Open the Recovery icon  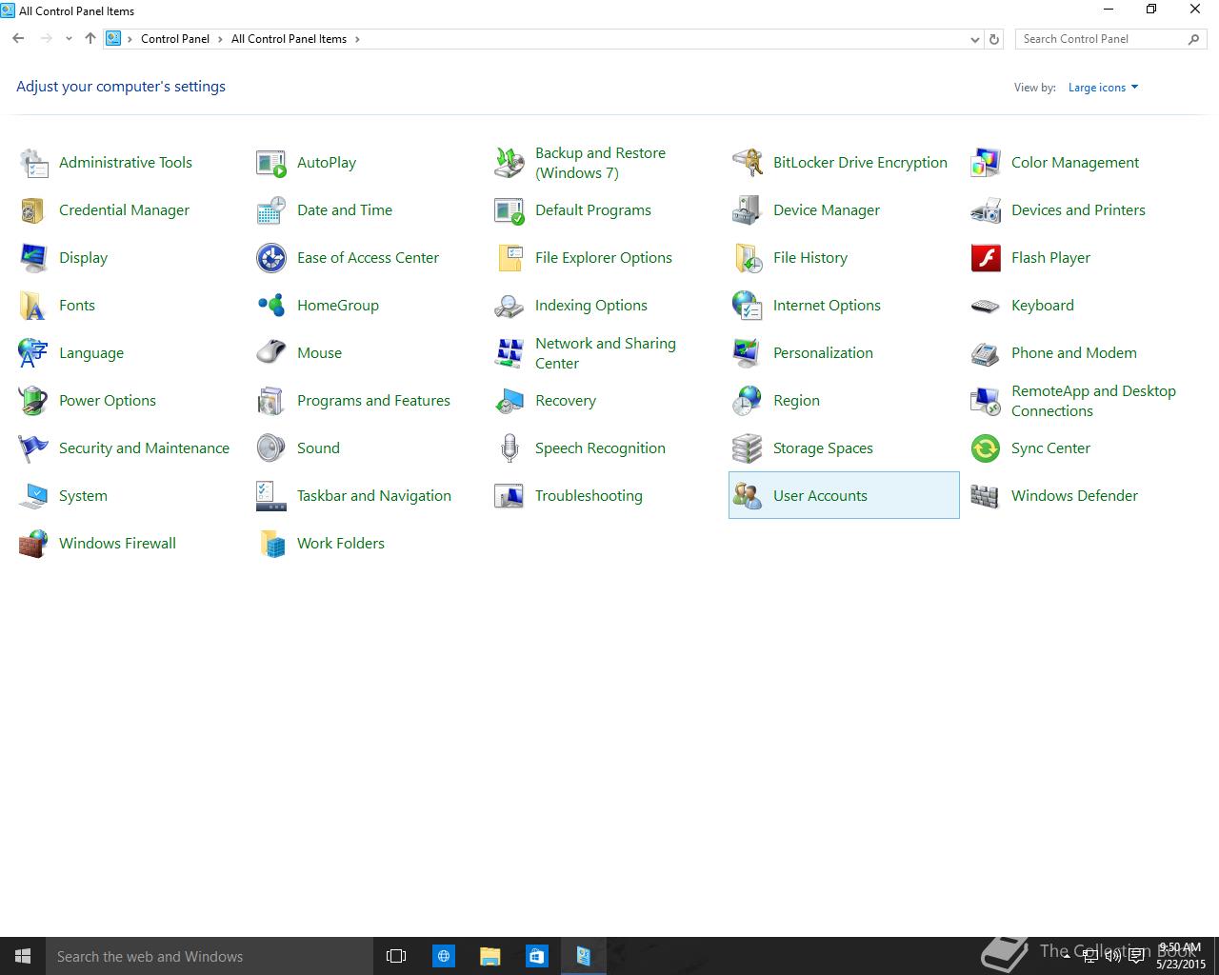click(510, 401)
